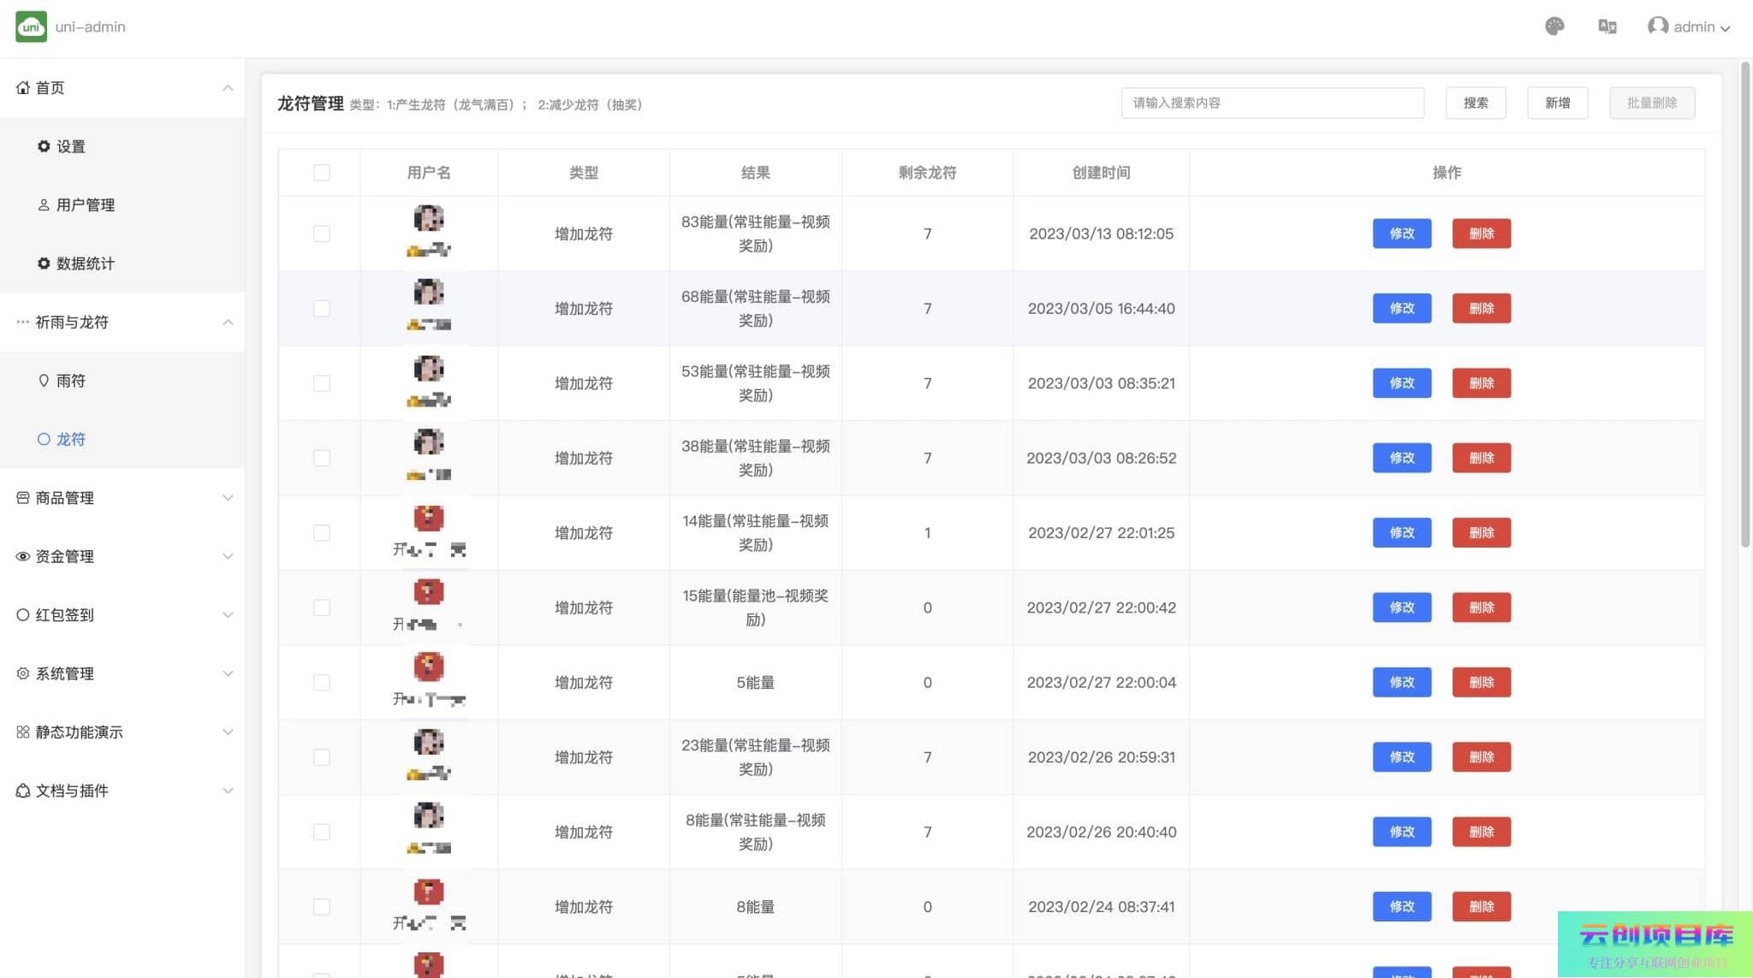1753x978 pixels.
Task: Open the admin account dropdown arrow
Action: click(x=1726, y=28)
